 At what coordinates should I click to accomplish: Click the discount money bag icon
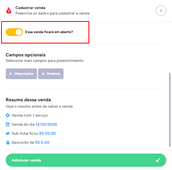[8, 142]
